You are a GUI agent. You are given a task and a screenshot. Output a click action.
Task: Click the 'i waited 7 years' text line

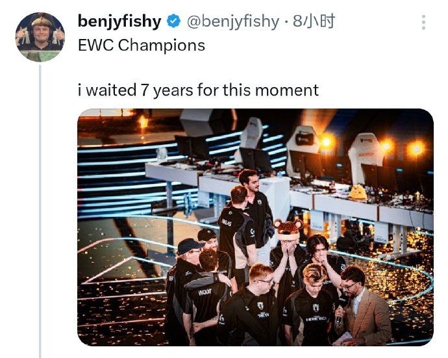[x=198, y=90]
